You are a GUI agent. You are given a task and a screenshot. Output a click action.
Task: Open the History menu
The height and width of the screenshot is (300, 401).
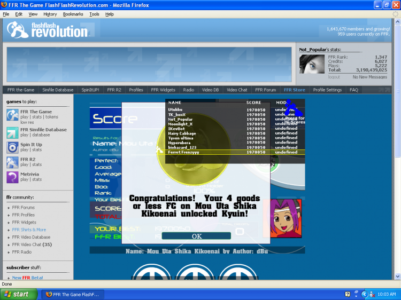click(50, 14)
